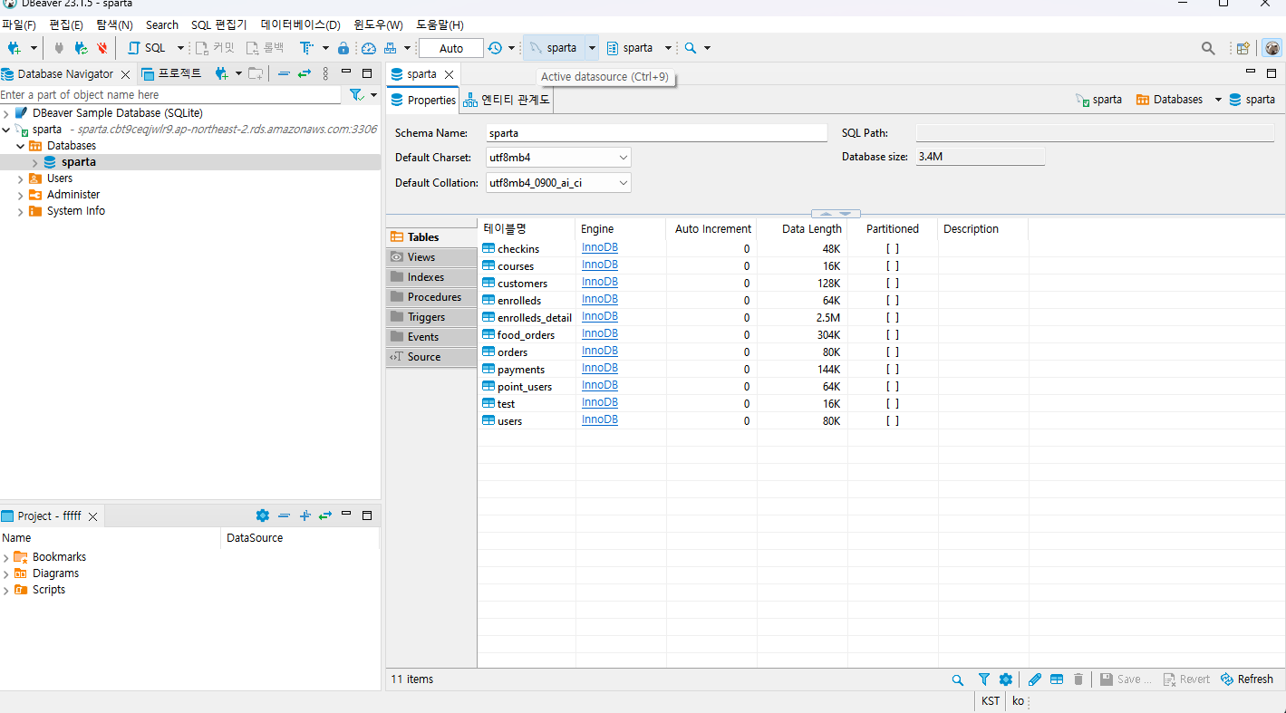Click the transaction log clock icon

tap(495, 48)
